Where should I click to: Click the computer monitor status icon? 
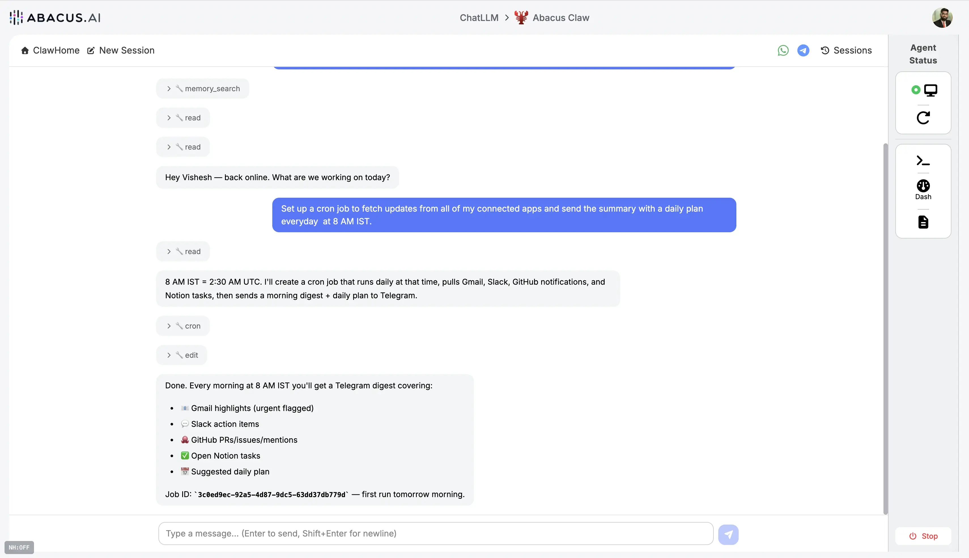[x=930, y=90]
